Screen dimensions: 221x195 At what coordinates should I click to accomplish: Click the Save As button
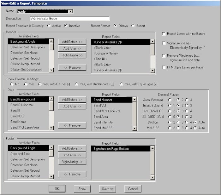pyautogui.click(x=108, y=189)
